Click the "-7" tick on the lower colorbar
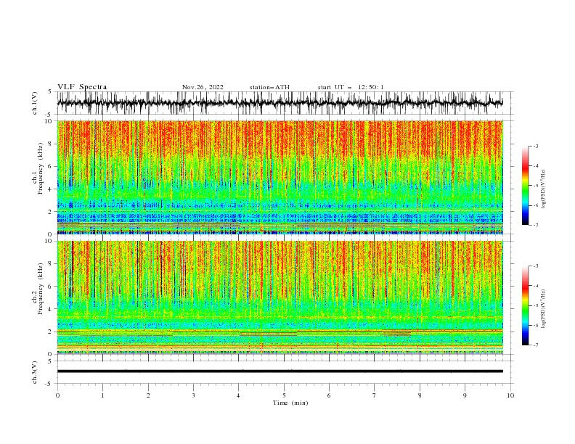This screenshot has height=444, width=575. click(x=536, y=345)
